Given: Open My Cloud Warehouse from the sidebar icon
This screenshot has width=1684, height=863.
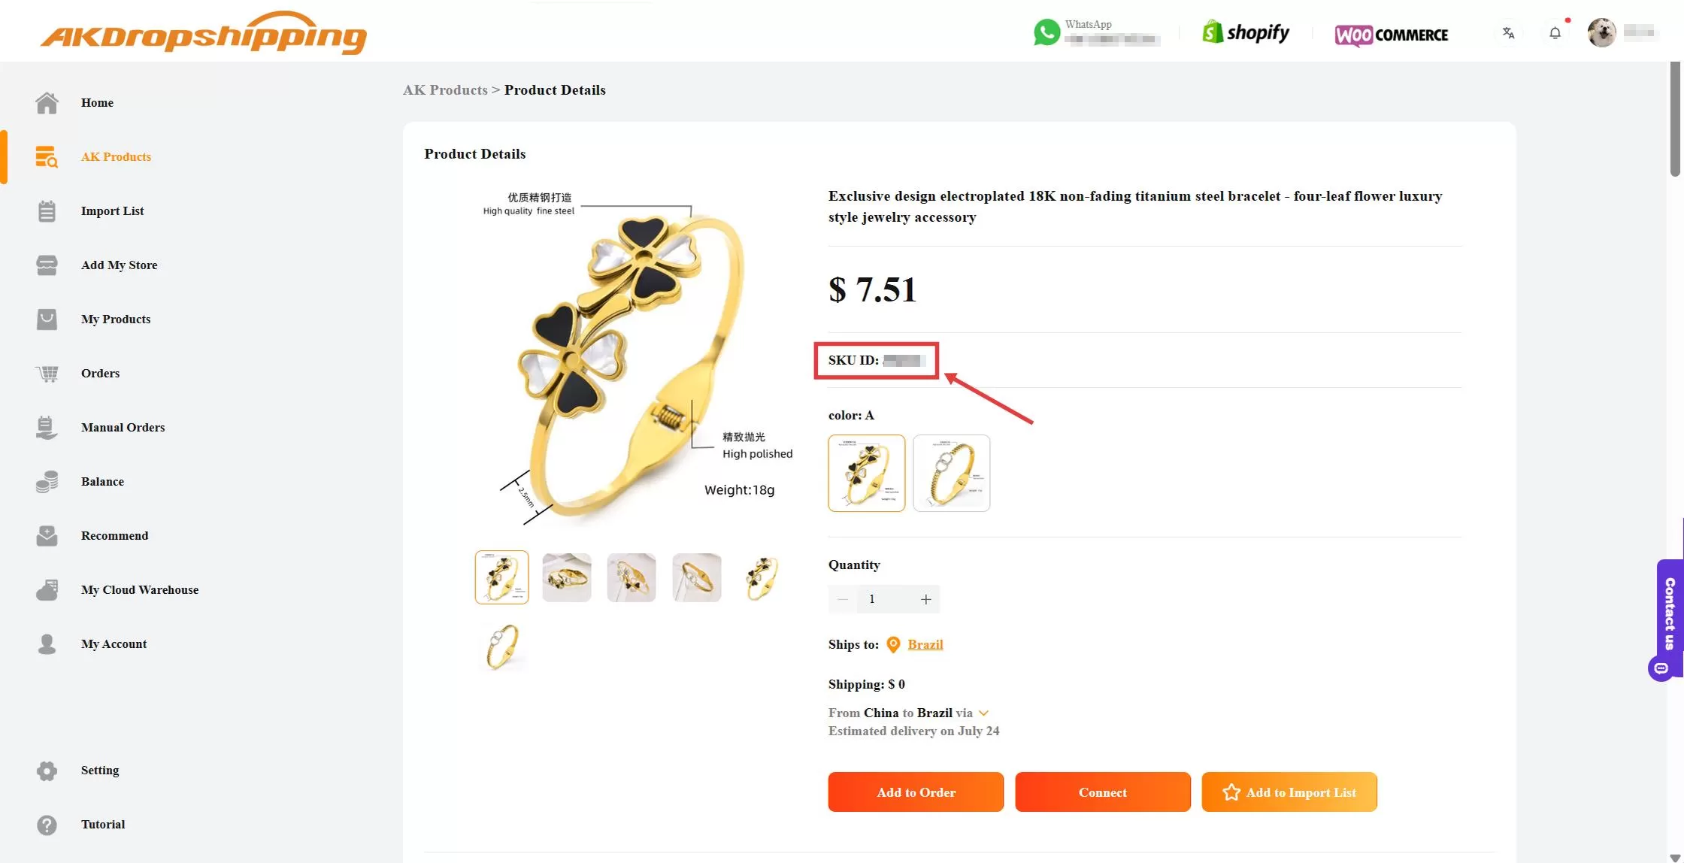Looking at the screenshot, I should click(x=47, y=589).
